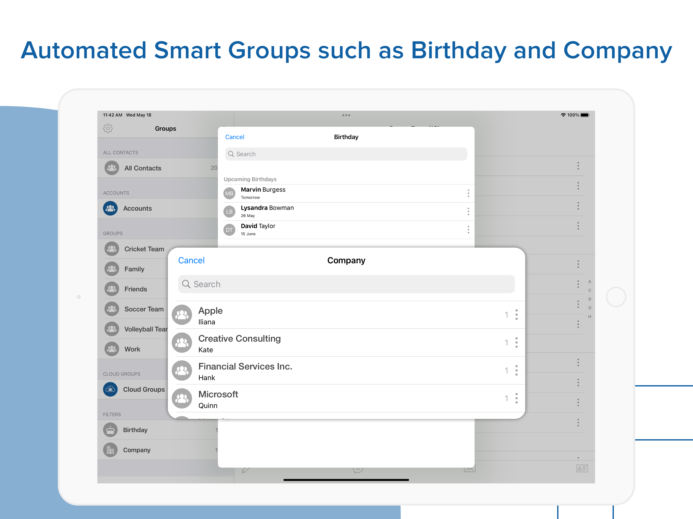Open the settings gear in Groups sidebar
The height and width of the screenshot is (519, 693).
[108, 128]
